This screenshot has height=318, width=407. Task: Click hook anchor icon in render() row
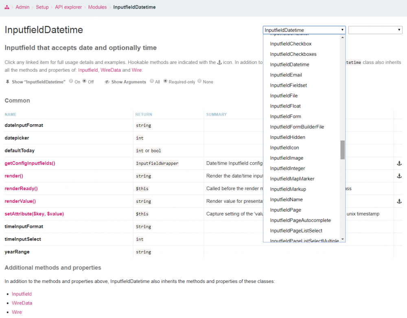(399, 176)
